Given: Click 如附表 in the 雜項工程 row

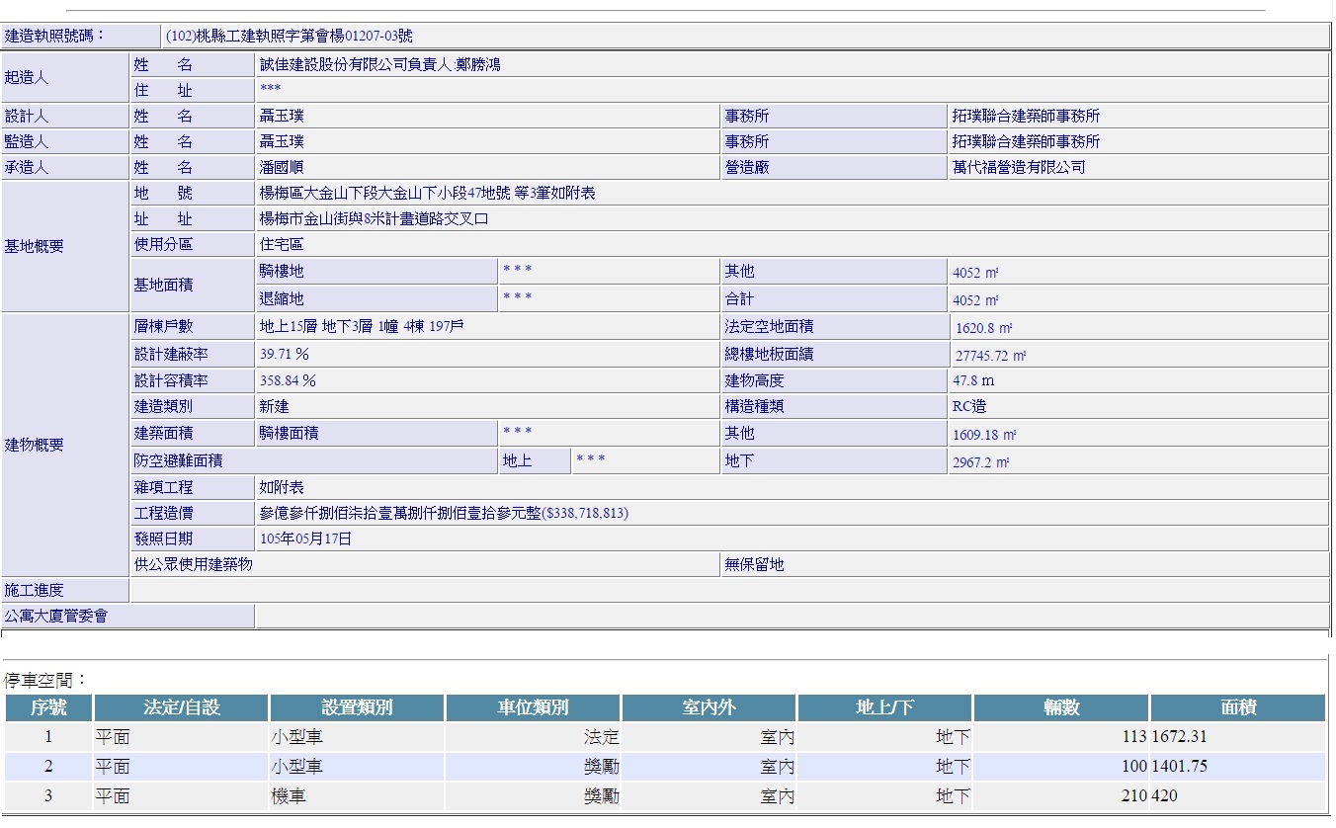Looking at the screenshot, I should pyautogui.click(x=282, y=488).
